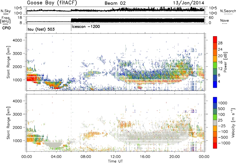Click the gray ground scatter patch near 04:00 UT in velocity panel
The image size is (236, 163).
[x=53, y=145]
